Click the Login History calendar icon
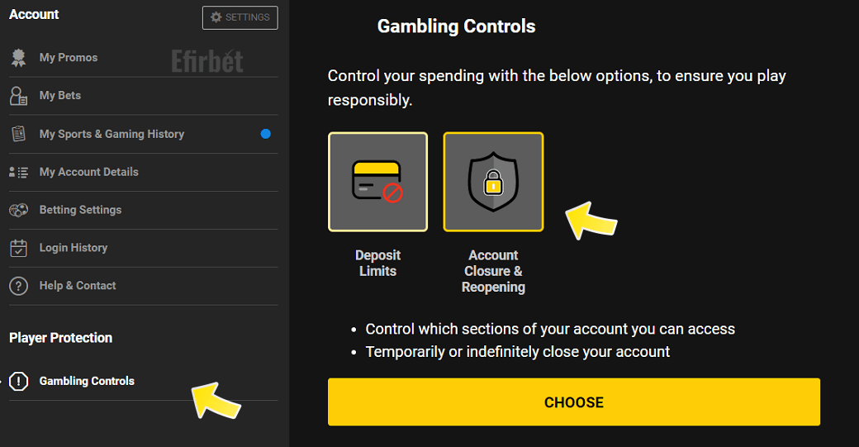859x447 pixels. coord(19,248)
